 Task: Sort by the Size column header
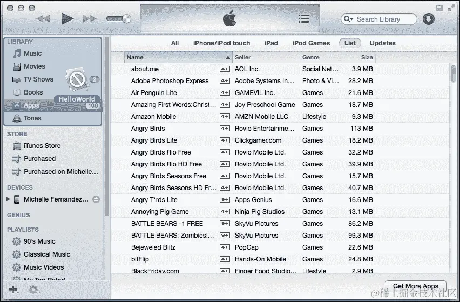point(360,57)
